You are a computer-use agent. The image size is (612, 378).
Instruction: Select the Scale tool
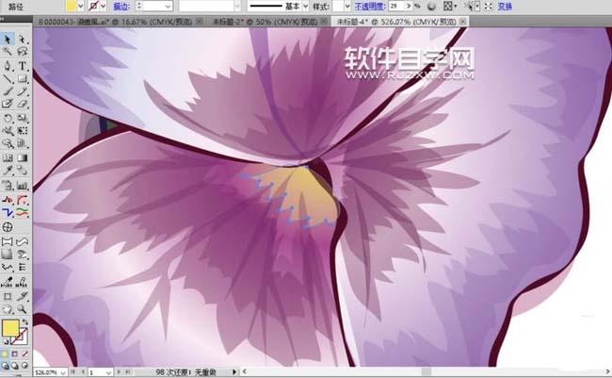click(x=23, y=118)
